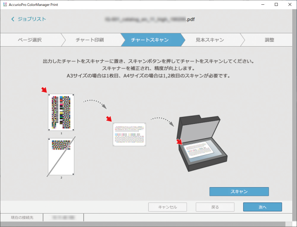The width and height of the screenshot is (297, 227).
Task: Click the red arrow on the rotated chart
Action: click(109, 119)
